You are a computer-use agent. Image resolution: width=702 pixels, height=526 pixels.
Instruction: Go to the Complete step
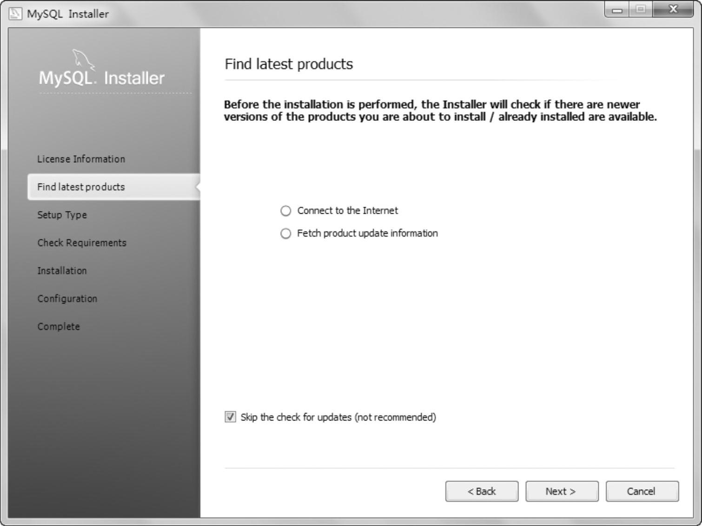(59, 326)
